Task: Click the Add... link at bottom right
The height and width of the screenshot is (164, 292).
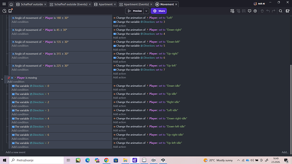Action: click(x=285, y=152)
